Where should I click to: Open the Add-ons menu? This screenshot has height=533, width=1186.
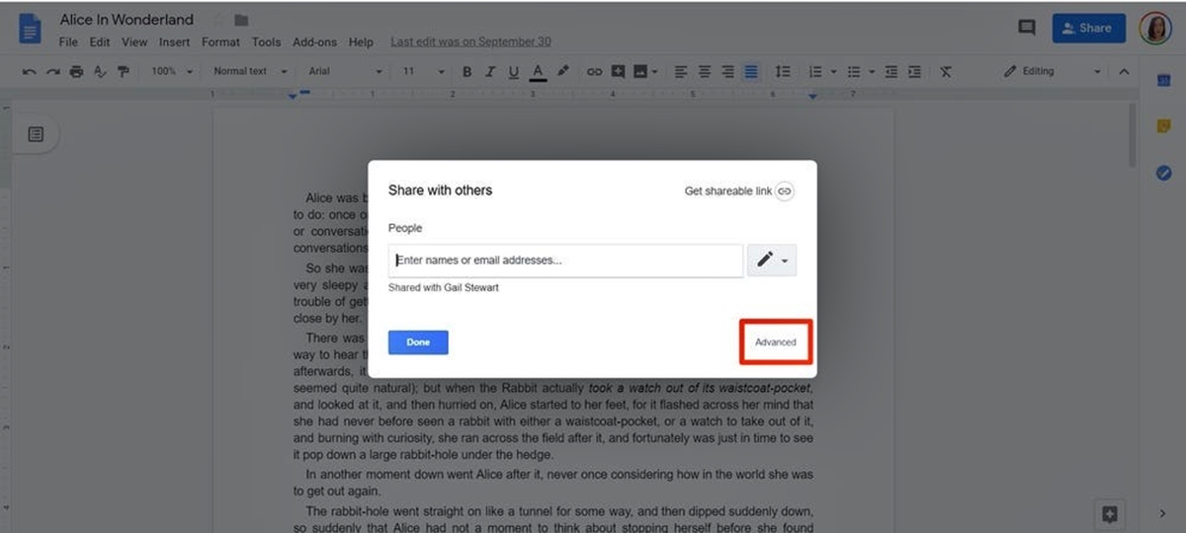click(x=314, y=42)
